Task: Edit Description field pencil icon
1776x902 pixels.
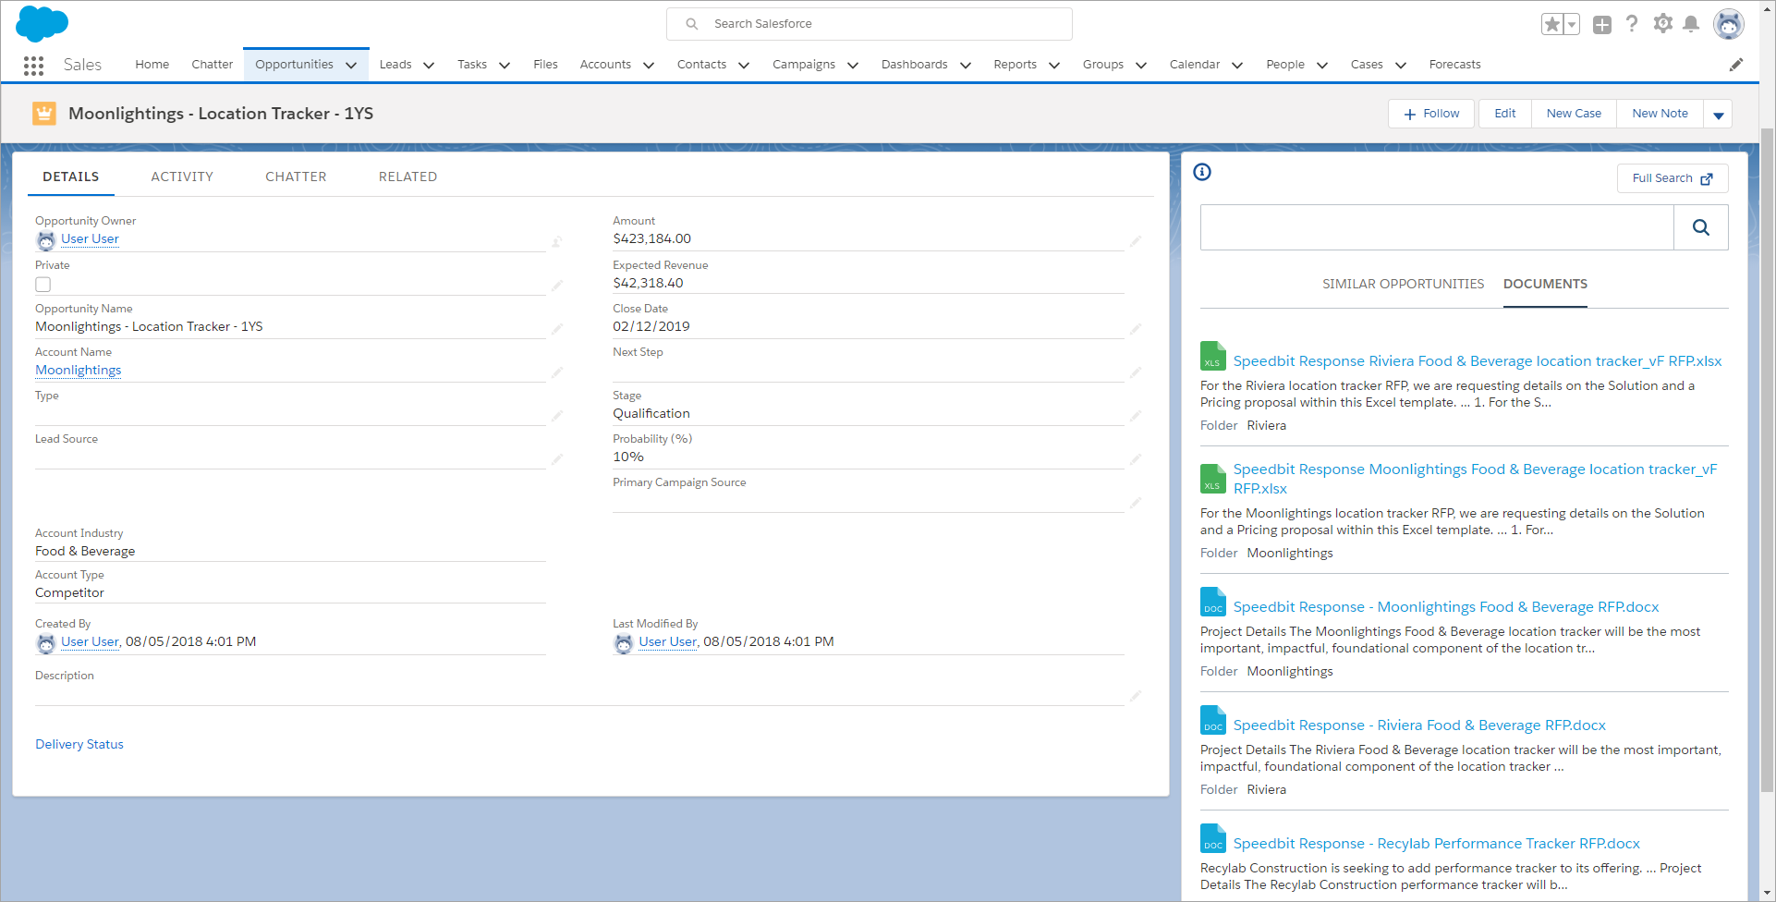Action: [x=1136, y=696]
